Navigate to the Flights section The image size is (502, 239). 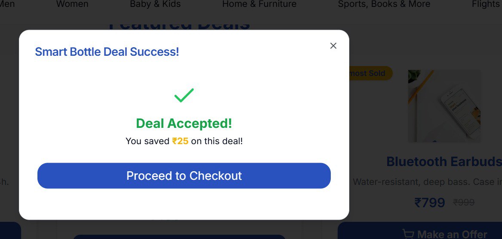[x=486, y=4]
